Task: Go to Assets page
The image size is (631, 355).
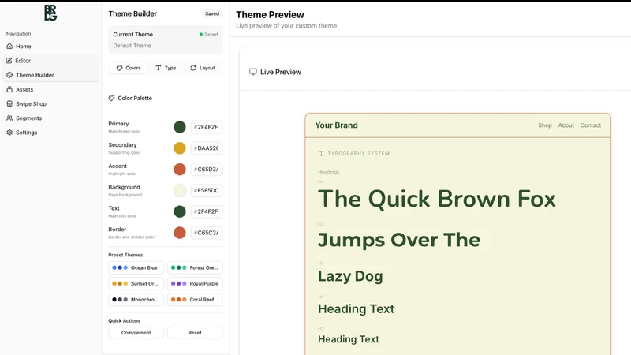Action: click(x=50, y=89)
